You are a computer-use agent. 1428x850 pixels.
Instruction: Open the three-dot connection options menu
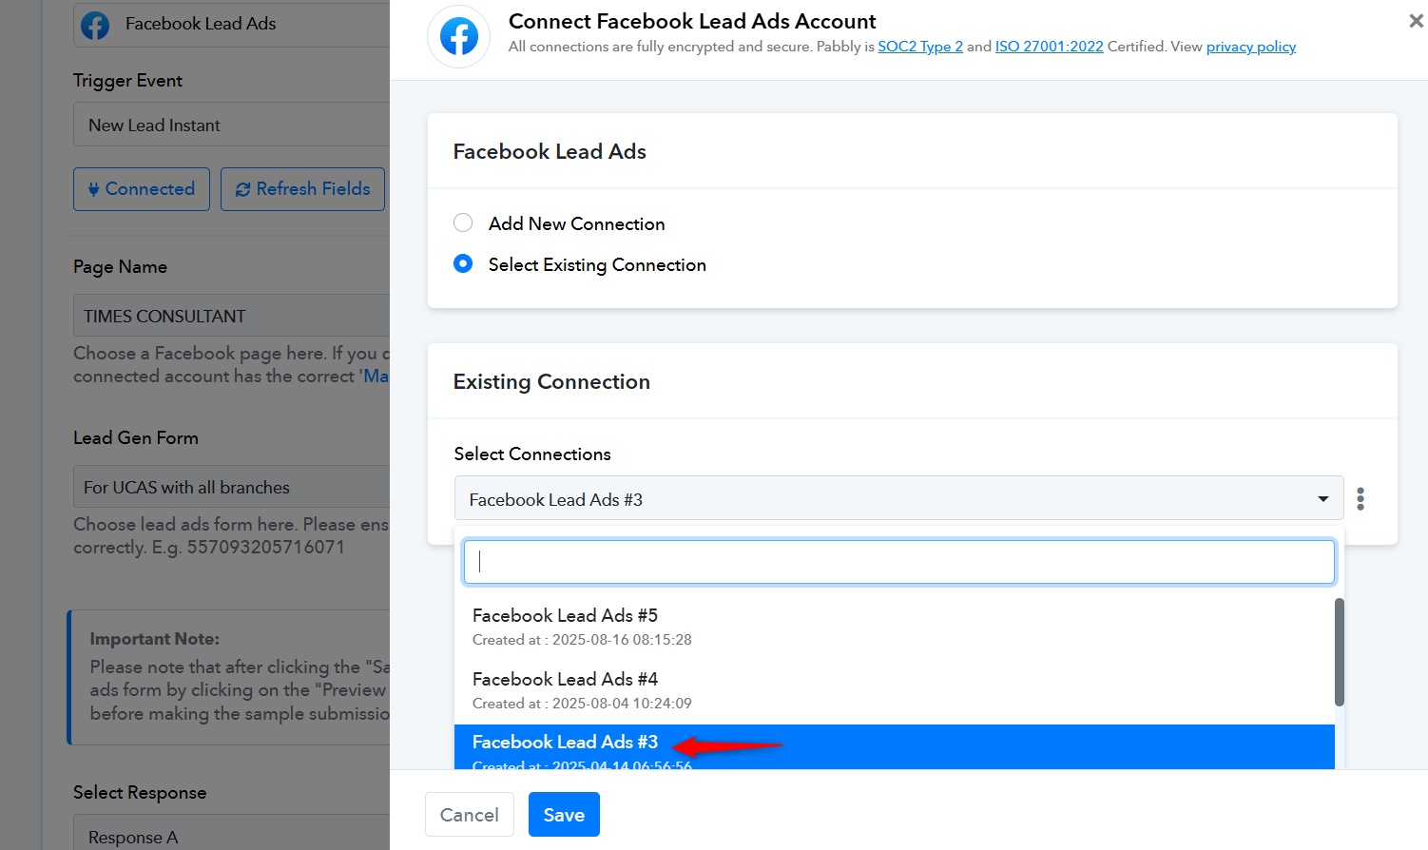click(1360, 499)
